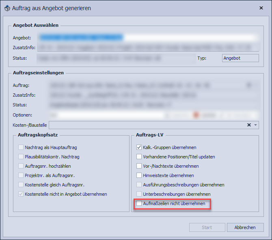The width and height of the screenshot is (272, 240).
Task: Toggle Aufmaßzeilen nicht übernehmen checkbox
Action: coord(139,203)
